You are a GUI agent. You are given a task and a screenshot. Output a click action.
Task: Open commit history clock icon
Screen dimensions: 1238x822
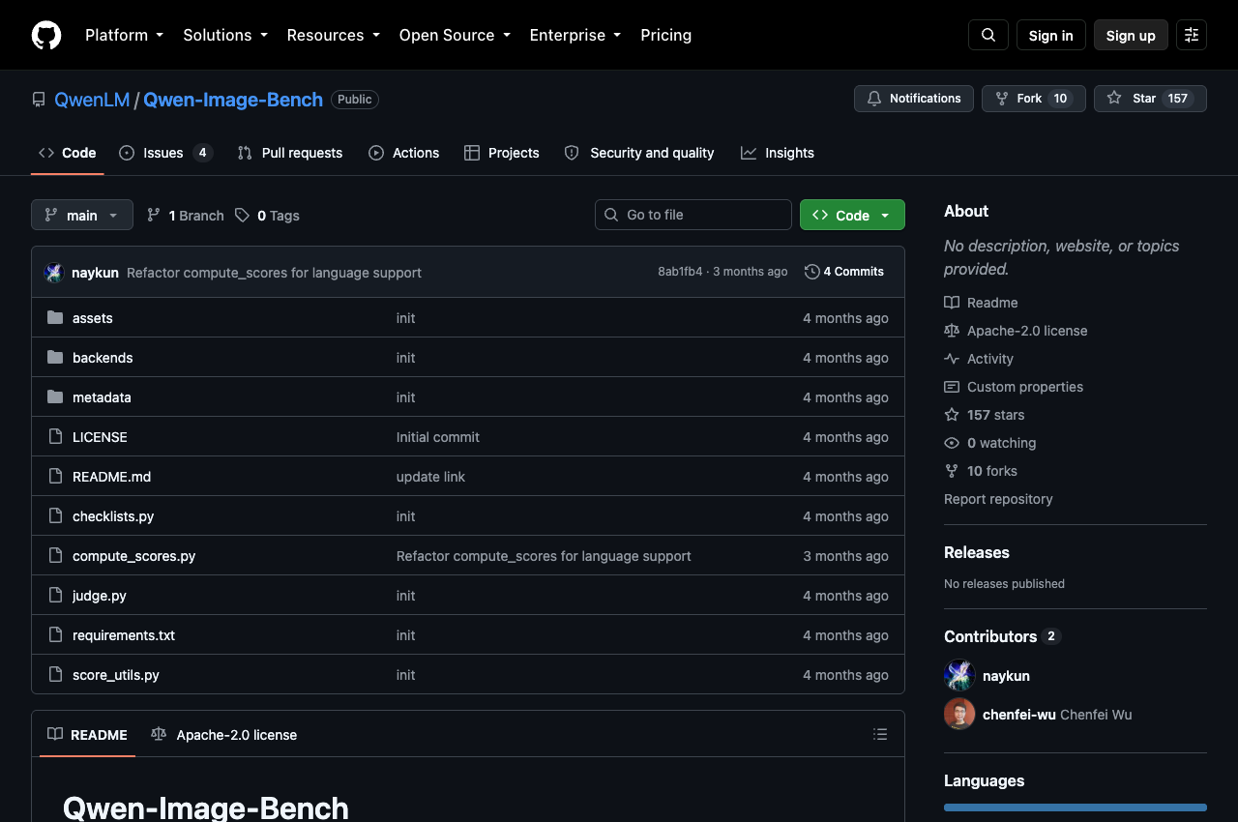pos(812,272)
